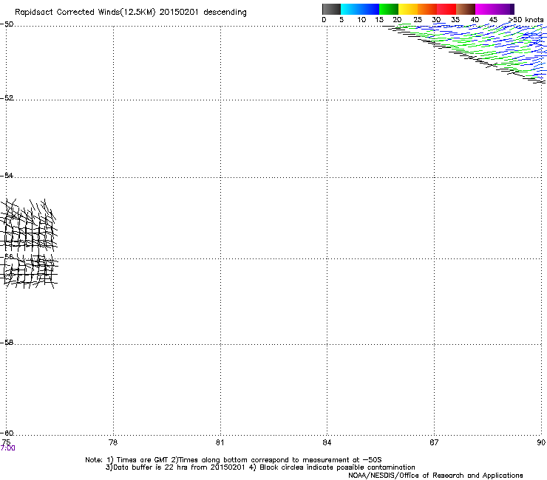The width and height of the screenshot is (547, 480).
Task: Click the brown 35-40 knots color band
Action: click(x=466, y=9)
